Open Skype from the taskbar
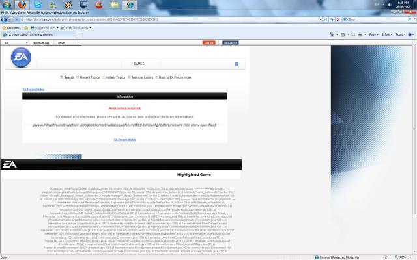This screenshot has height=260, width=417. coord(37,5)
